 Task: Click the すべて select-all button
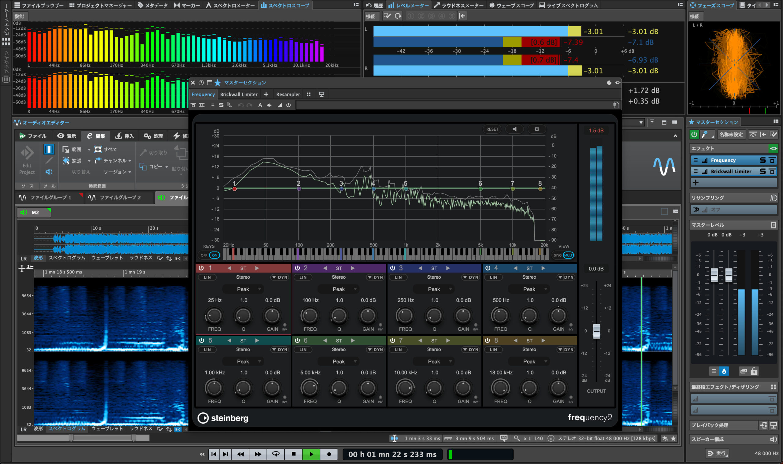[x=106, y=149]
